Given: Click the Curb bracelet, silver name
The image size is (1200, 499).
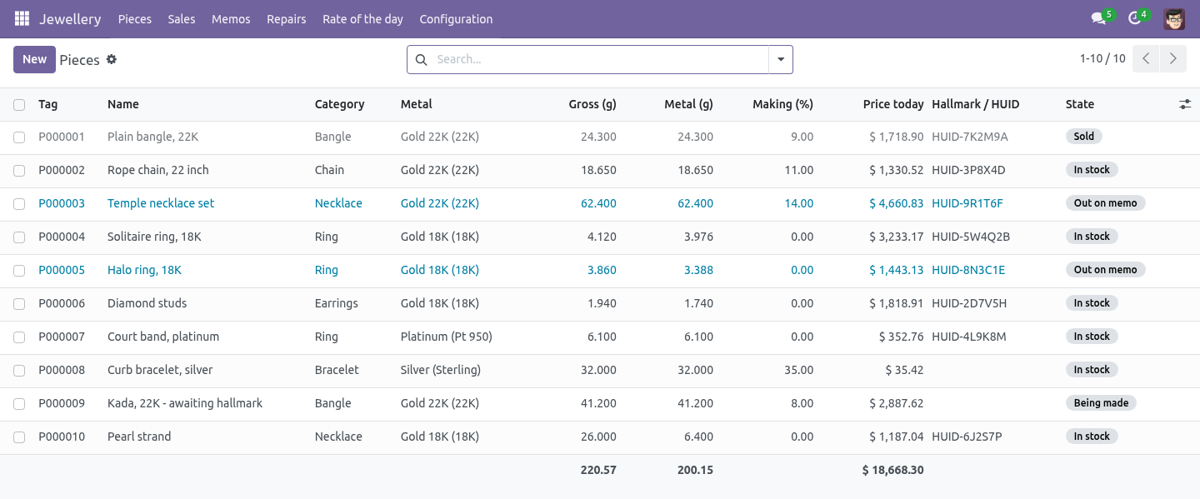Looking at the screenshot, I should (x=160, y=370).
